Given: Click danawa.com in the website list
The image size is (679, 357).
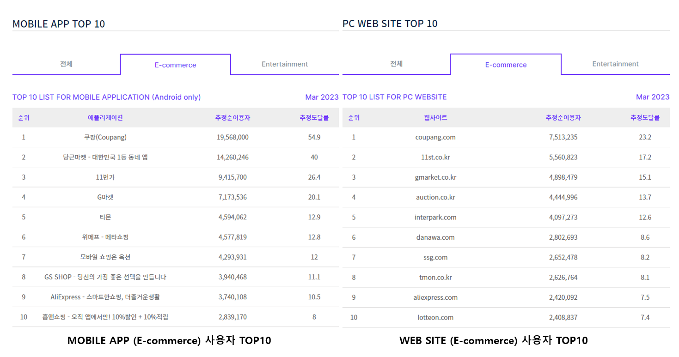Looking at the screenshot, I should point(435,237).
